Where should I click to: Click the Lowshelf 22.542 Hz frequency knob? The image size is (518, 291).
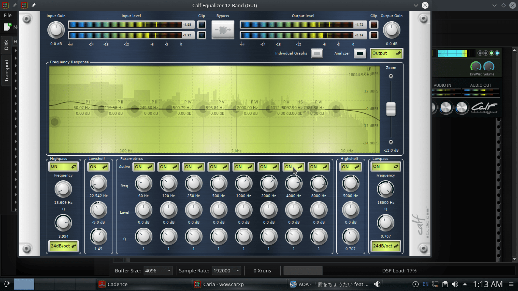[98, 183]
